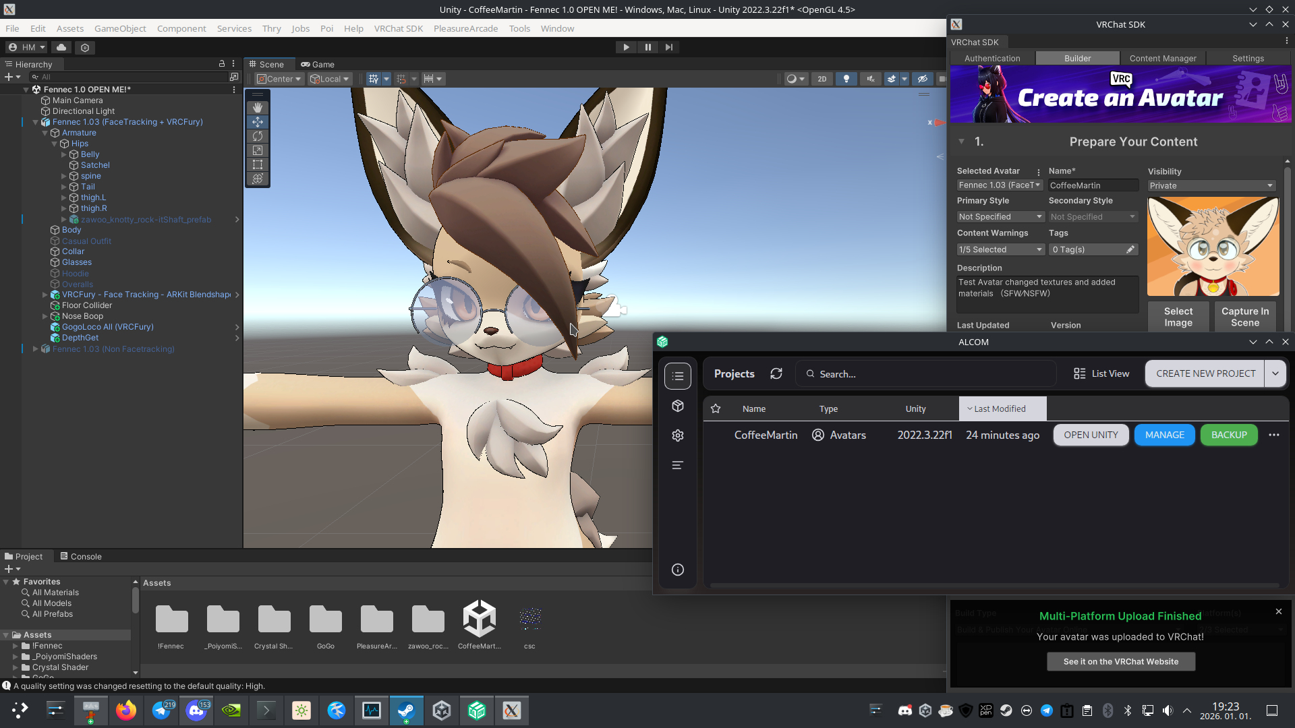This screenshot has width=1295, height=728.
Task: Toggle scene audio mute button
Action: [x=871, y=79]
